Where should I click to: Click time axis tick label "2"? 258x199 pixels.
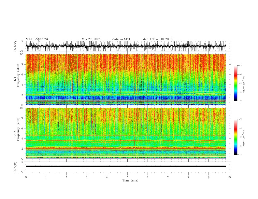[66, 177]
